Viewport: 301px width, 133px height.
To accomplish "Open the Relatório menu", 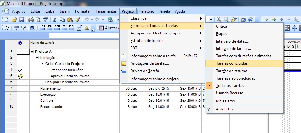I will (x=147, y=11).
